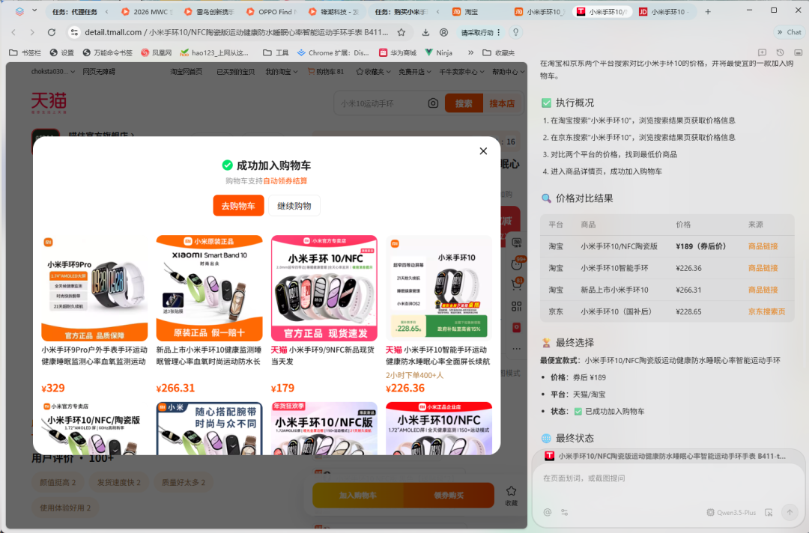
Task: Click the chat input field 在页面划词
Action: 667,478
